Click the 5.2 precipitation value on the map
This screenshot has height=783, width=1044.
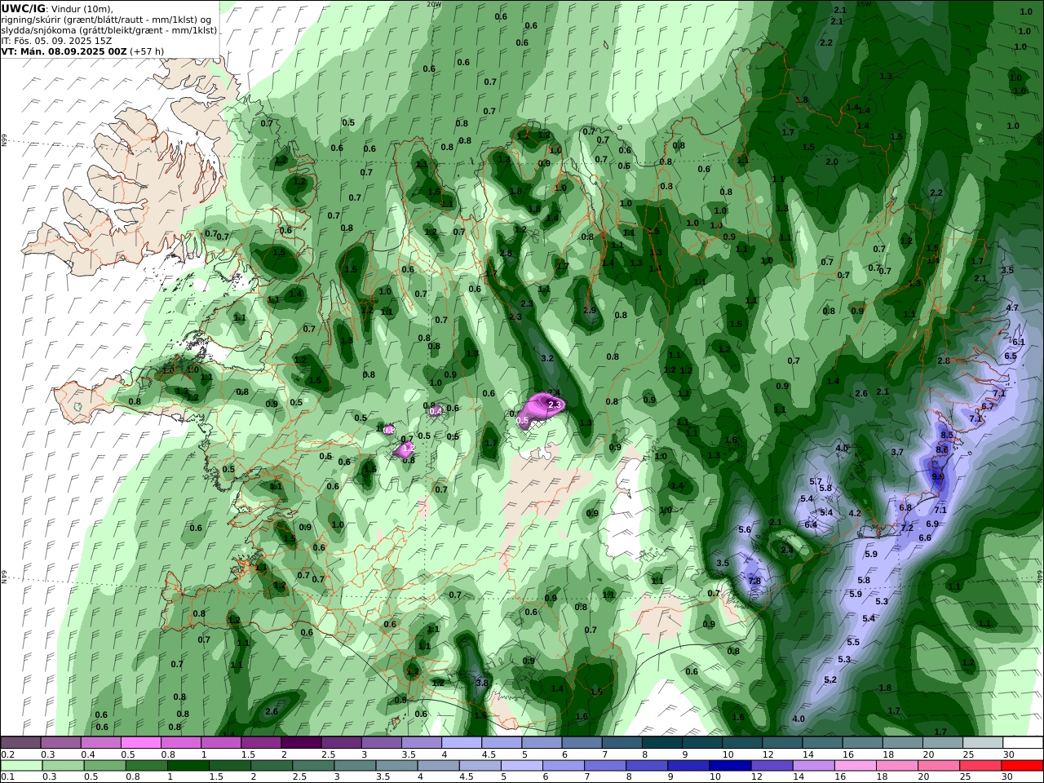(x=830, y=680)
